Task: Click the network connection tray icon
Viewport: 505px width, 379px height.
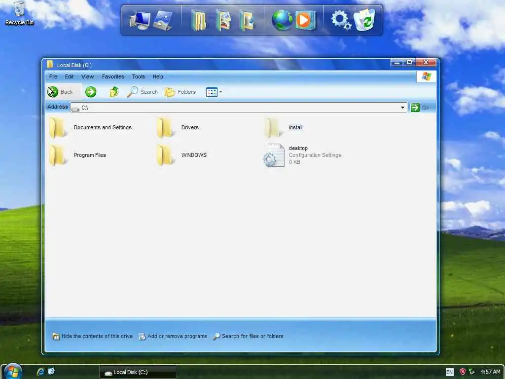Action: pos(472,372)
